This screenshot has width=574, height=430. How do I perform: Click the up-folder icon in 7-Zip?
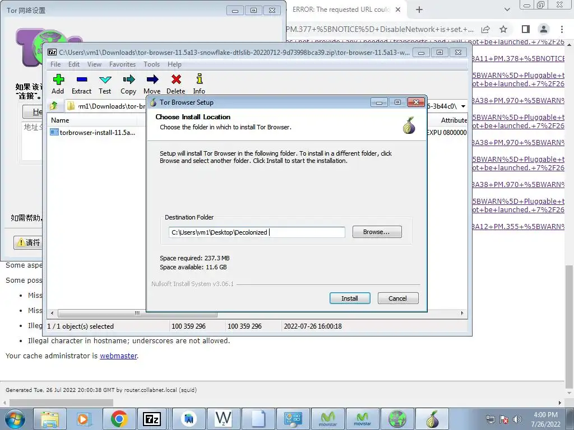[54, 106]
